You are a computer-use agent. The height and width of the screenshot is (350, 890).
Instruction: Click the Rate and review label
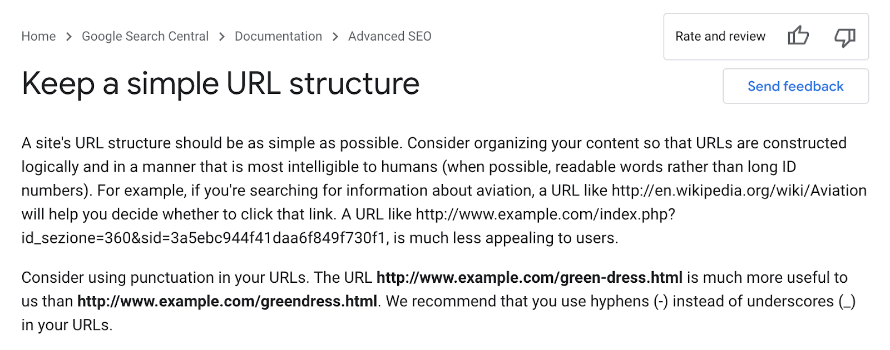pyautogui.click(x=720, y=37)
